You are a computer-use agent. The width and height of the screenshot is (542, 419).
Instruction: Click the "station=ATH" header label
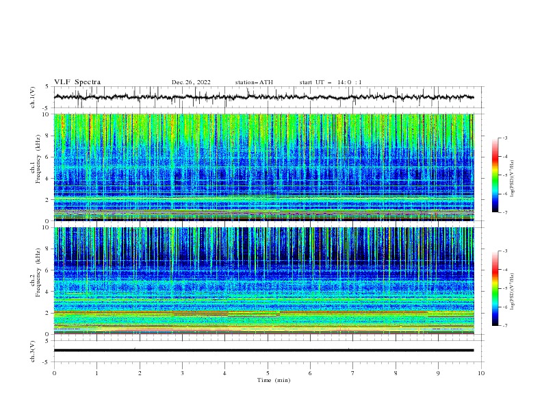point(254,82)
